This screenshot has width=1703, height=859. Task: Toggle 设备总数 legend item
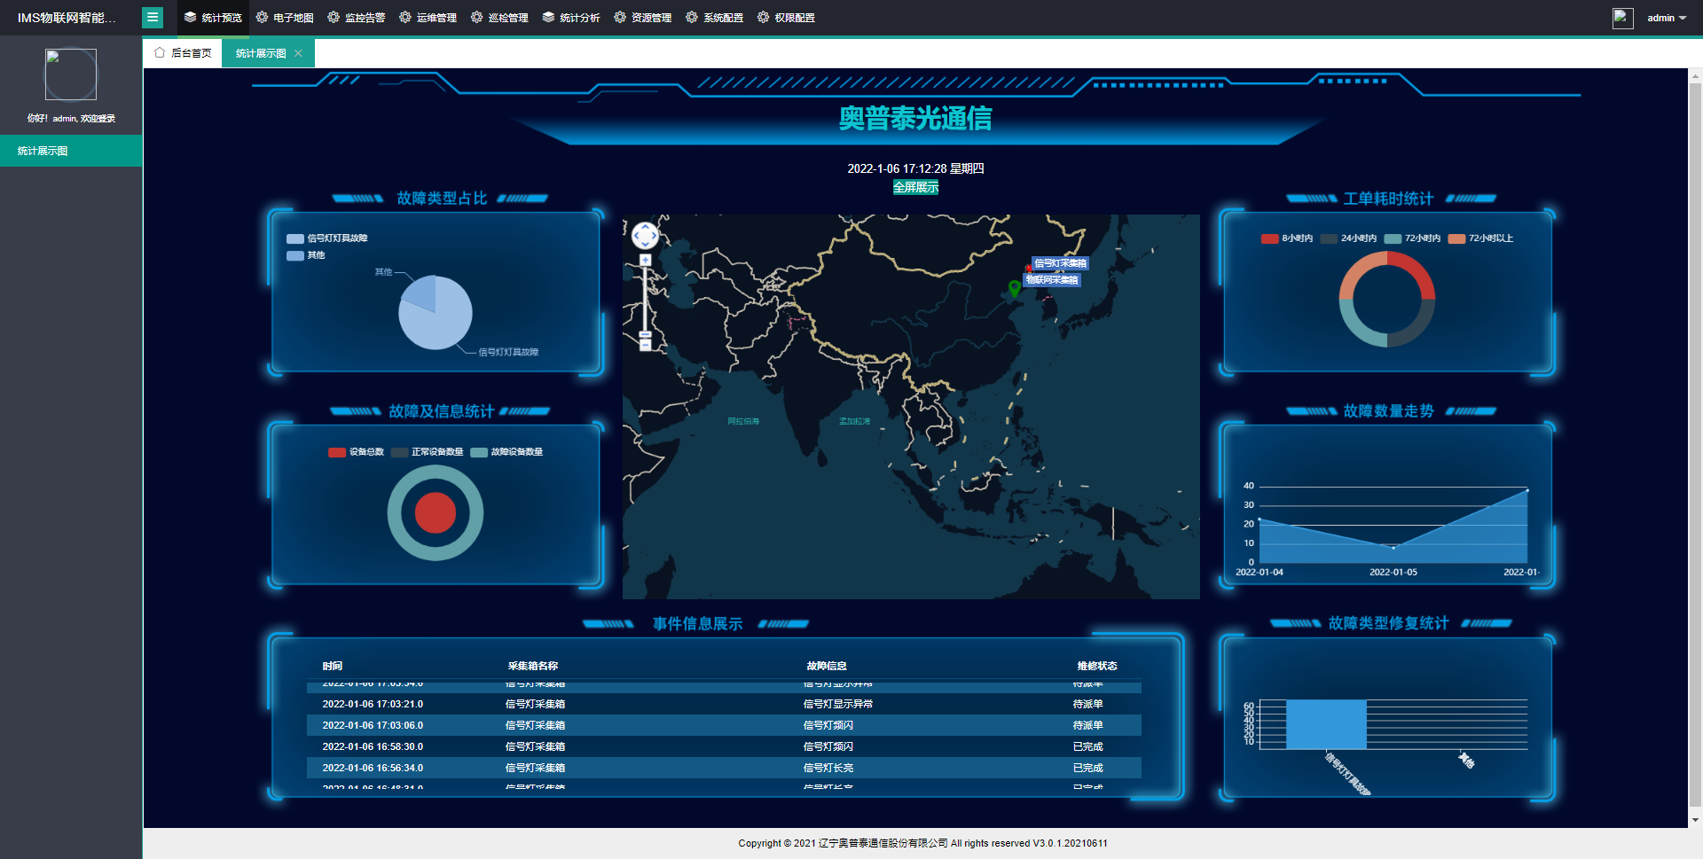(356, 452)
